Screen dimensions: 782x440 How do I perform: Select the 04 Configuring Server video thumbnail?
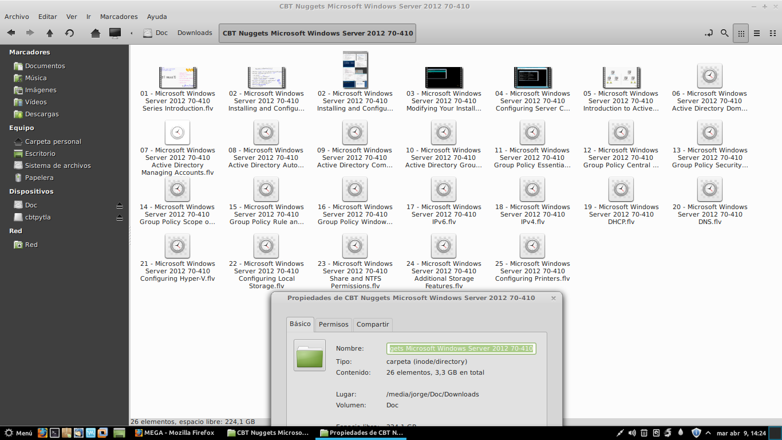pos(532,77)
